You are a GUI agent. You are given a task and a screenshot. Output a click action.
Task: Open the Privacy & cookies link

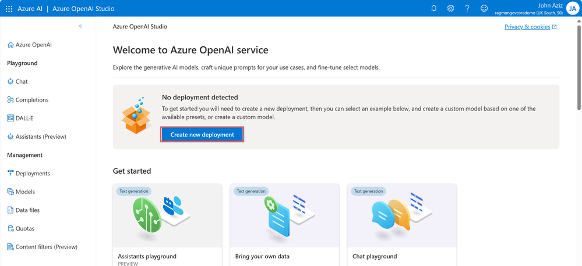pos(527,27)
